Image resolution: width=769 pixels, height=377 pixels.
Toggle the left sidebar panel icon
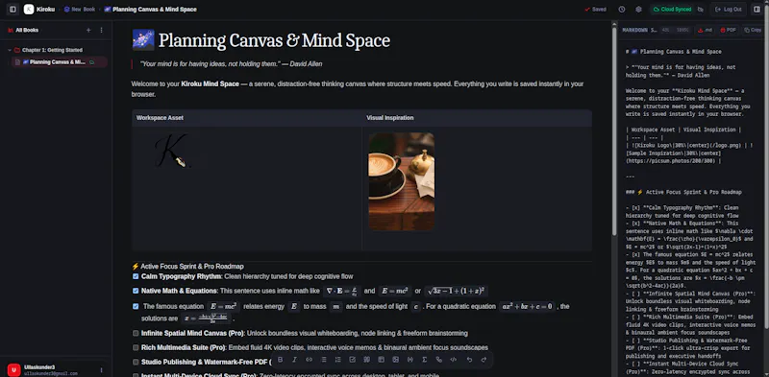[x=12, y=10]
